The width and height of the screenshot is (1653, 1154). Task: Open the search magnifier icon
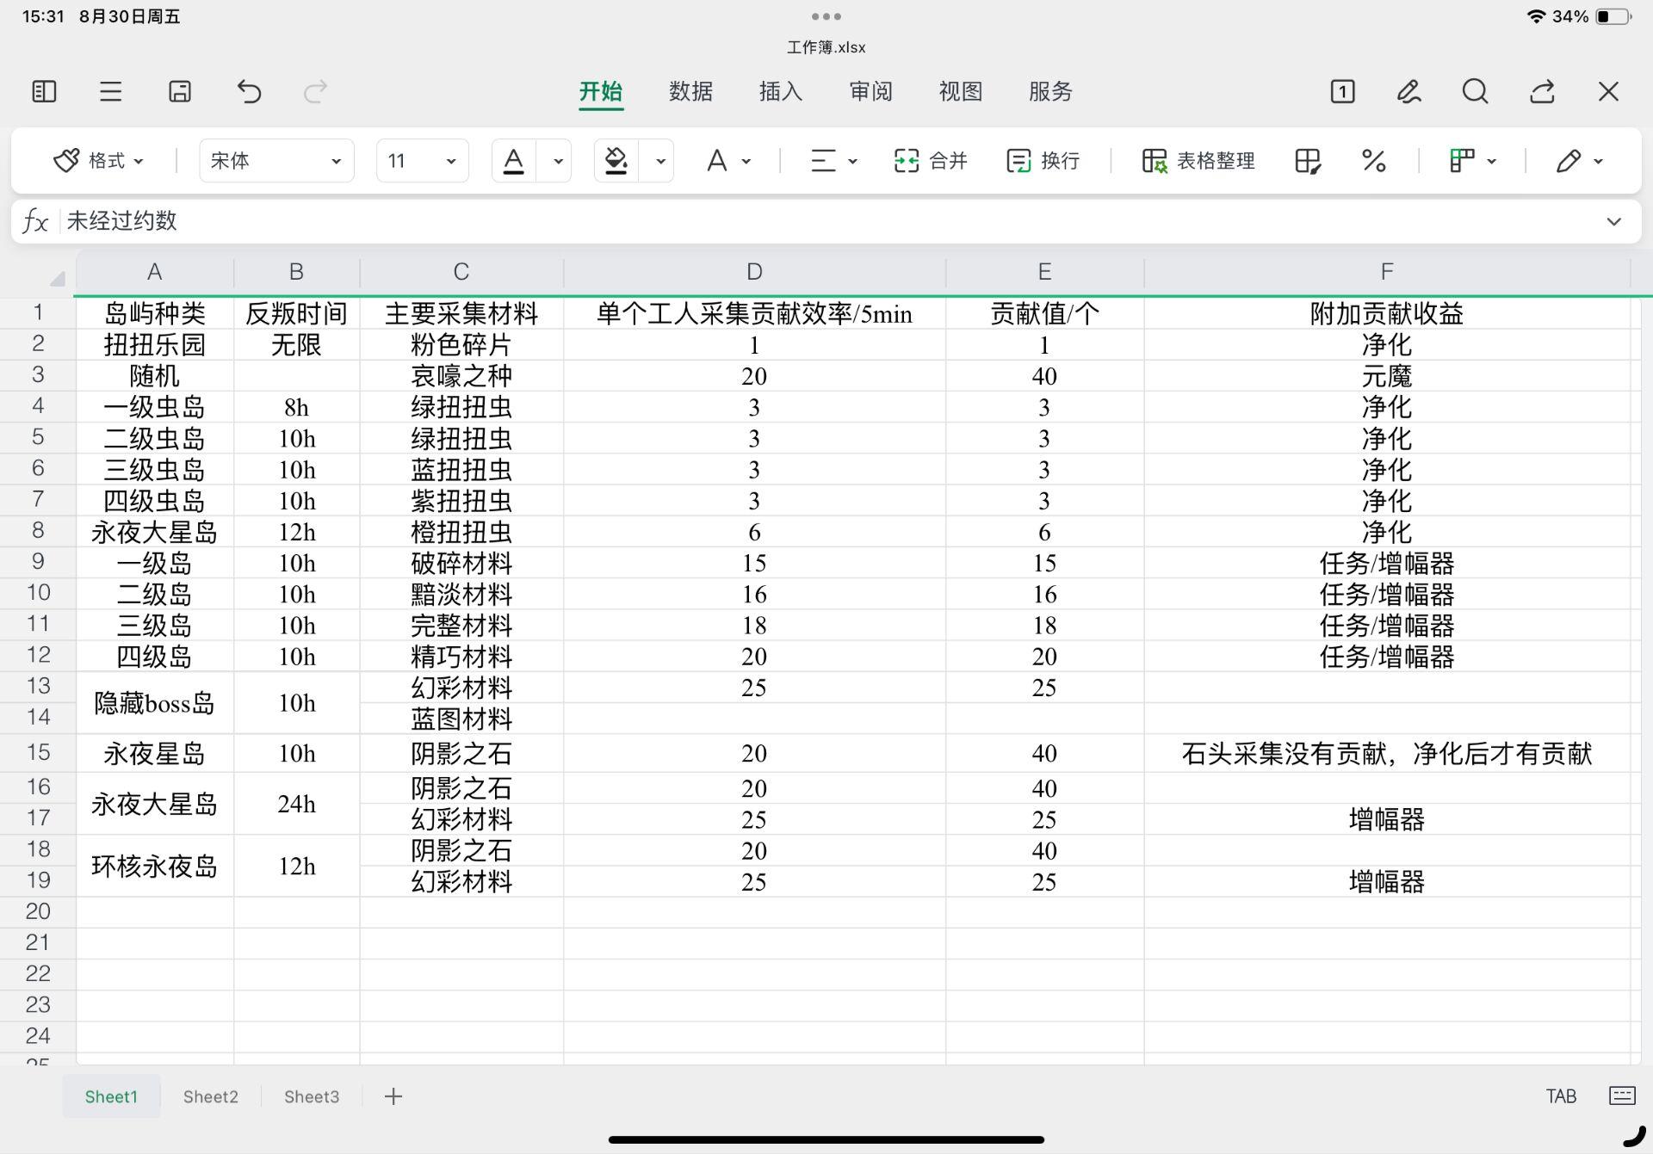click(1475, 91)
